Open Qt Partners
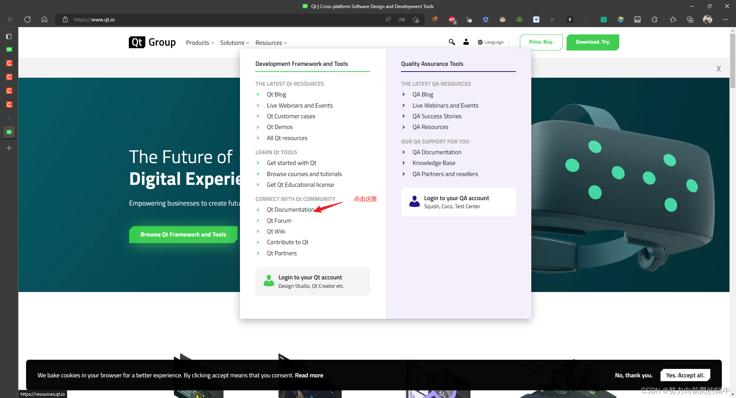 [x=282, y=253]
